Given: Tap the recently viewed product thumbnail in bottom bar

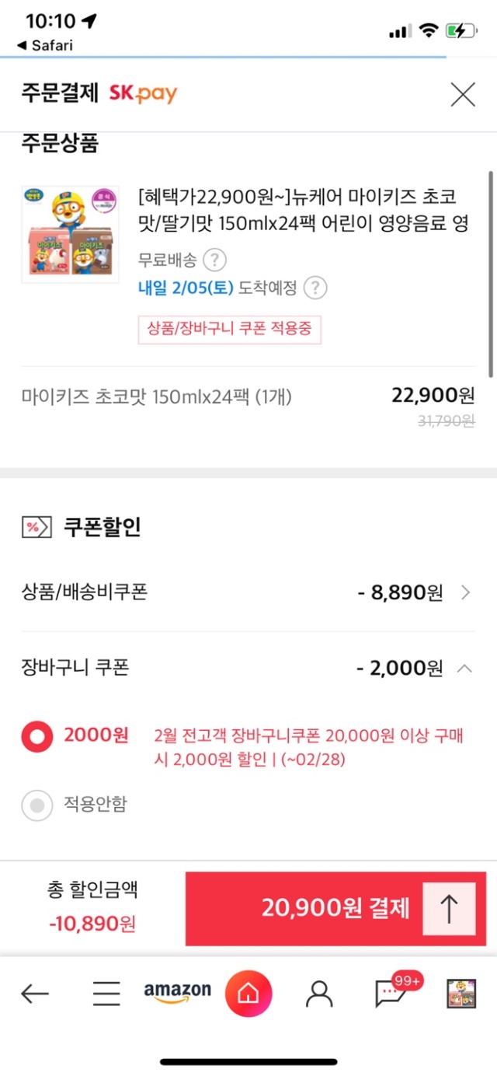Looking at the screenshot, I should (461, 993).
